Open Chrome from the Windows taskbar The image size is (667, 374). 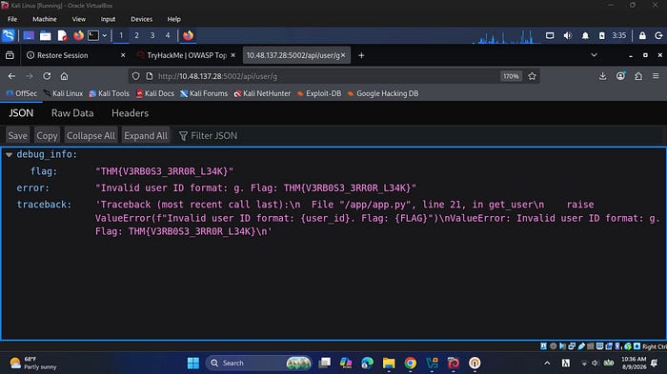[411, 363]
